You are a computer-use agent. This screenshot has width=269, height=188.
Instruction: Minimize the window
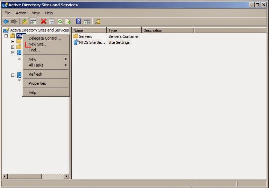click(x=252, y=5)
